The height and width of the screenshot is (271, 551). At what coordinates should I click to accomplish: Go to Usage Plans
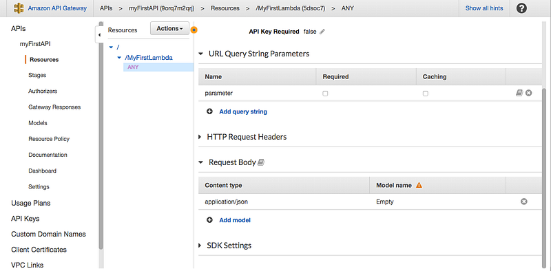(30, 204)
